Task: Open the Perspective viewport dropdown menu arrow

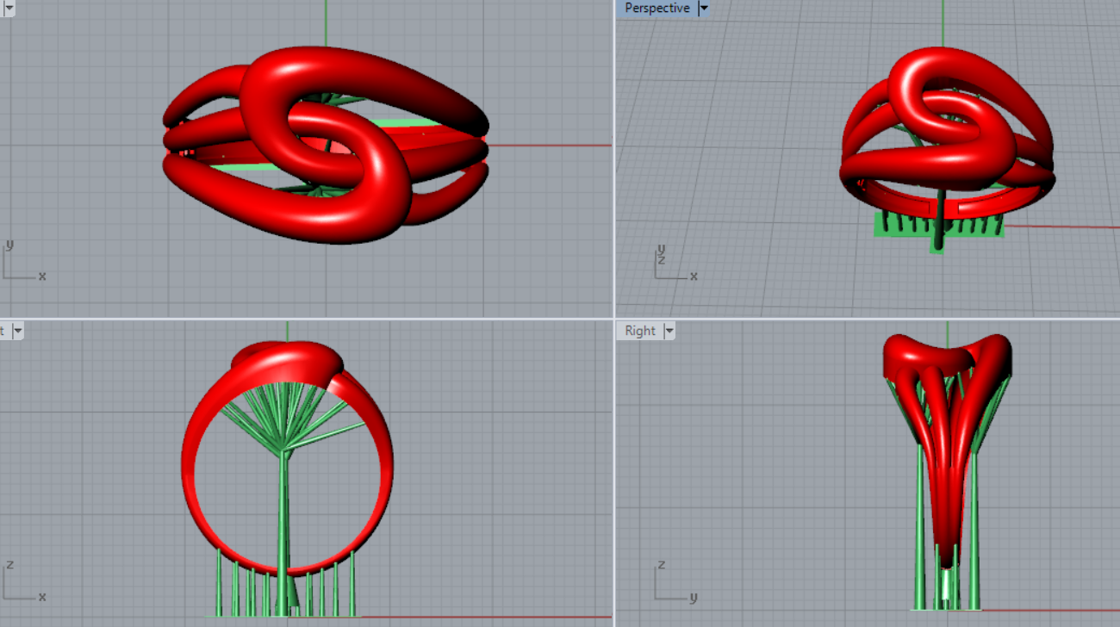Action: 703,9
